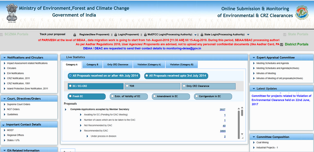Expand Under process in division row
The width and height of the screenshot is (314, 152).
[x=88, y=136]
